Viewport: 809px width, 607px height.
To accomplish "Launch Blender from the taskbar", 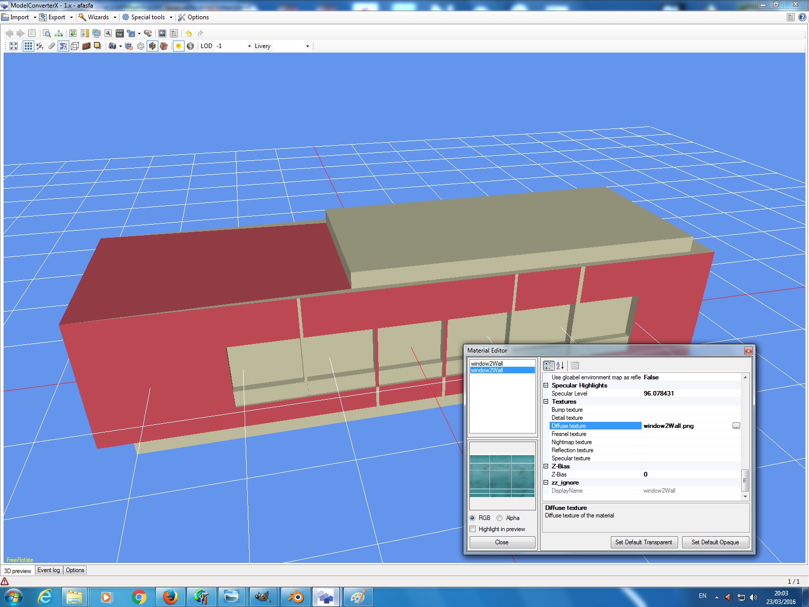I will [x=295, y=597].
